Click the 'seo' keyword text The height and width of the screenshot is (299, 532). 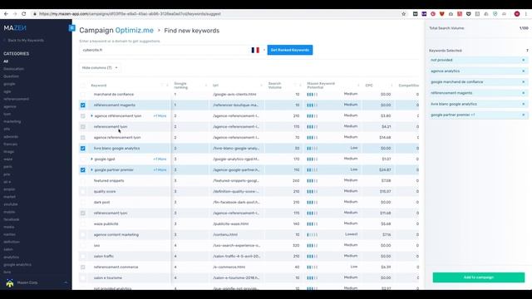pyautogui.click(x=96, y=246)
